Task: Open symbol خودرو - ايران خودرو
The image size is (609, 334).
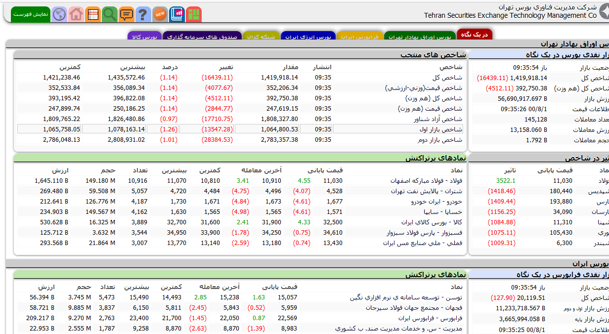Action: pos(436,202)
